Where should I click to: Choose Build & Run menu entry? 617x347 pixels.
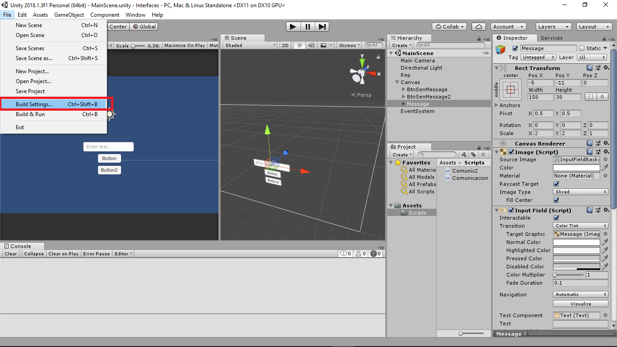tap(53, 114)
